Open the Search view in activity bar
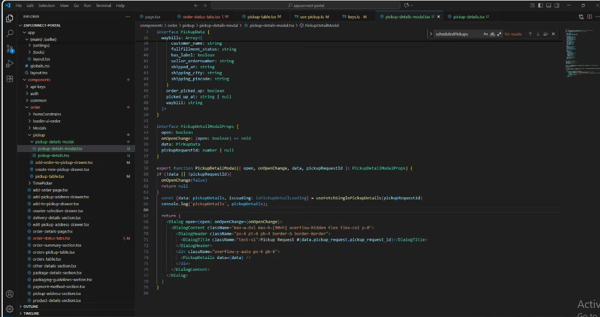 click(x=9, y=33)
